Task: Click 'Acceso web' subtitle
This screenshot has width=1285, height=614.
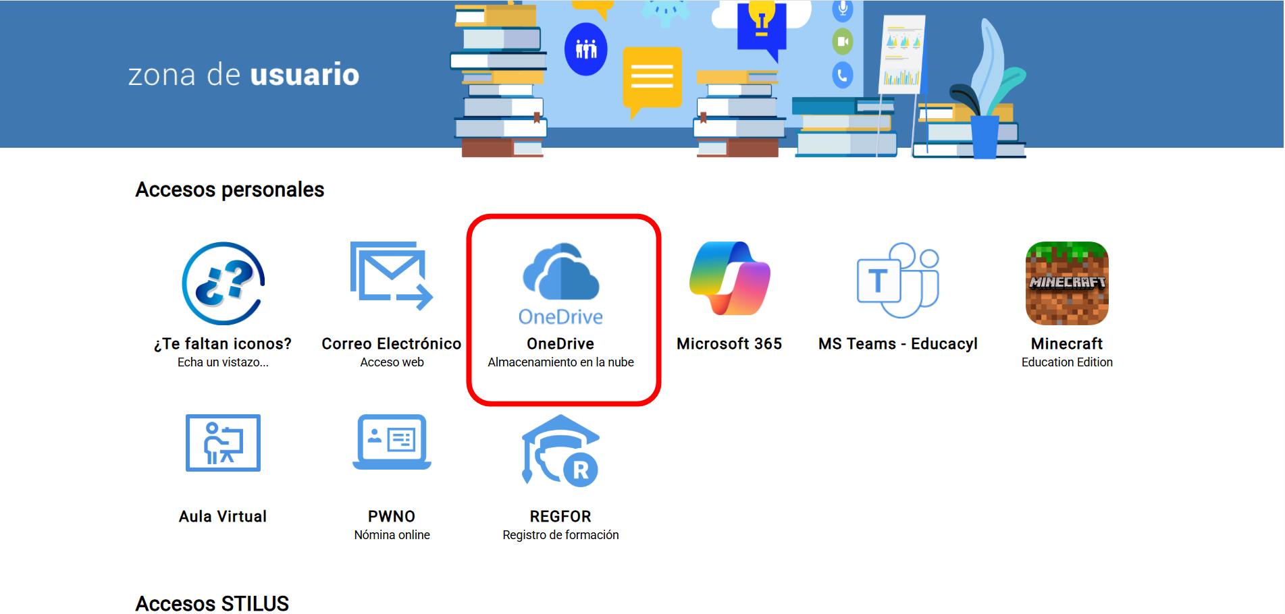Action: point(392,362)
